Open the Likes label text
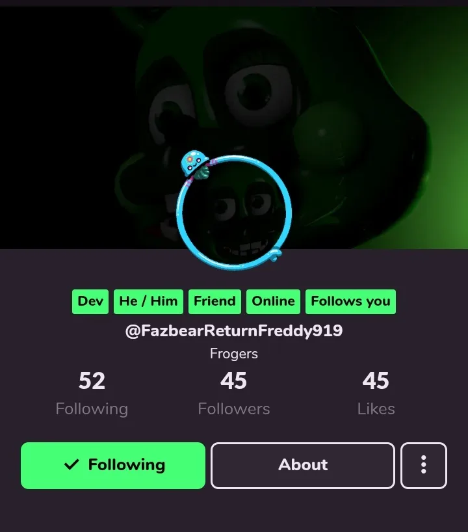 tap(376, 409)
